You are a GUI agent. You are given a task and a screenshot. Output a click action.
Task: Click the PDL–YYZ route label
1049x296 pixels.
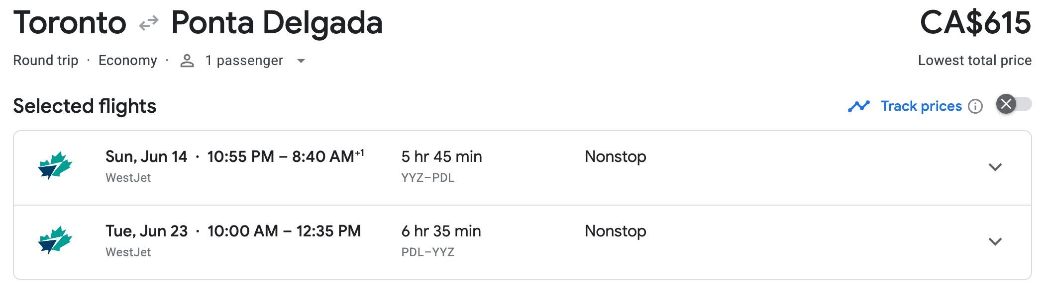click(x=427, y=252)
